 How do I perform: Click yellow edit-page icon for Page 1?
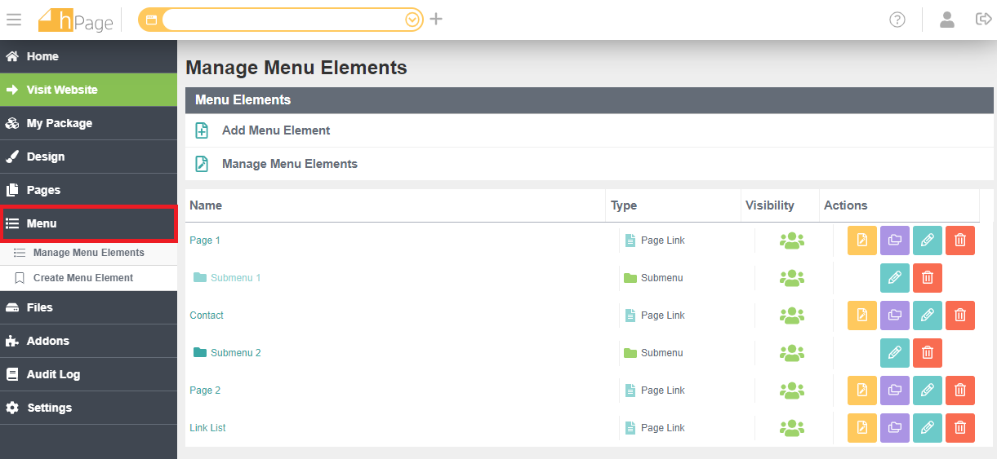click(x=862, y=241)
